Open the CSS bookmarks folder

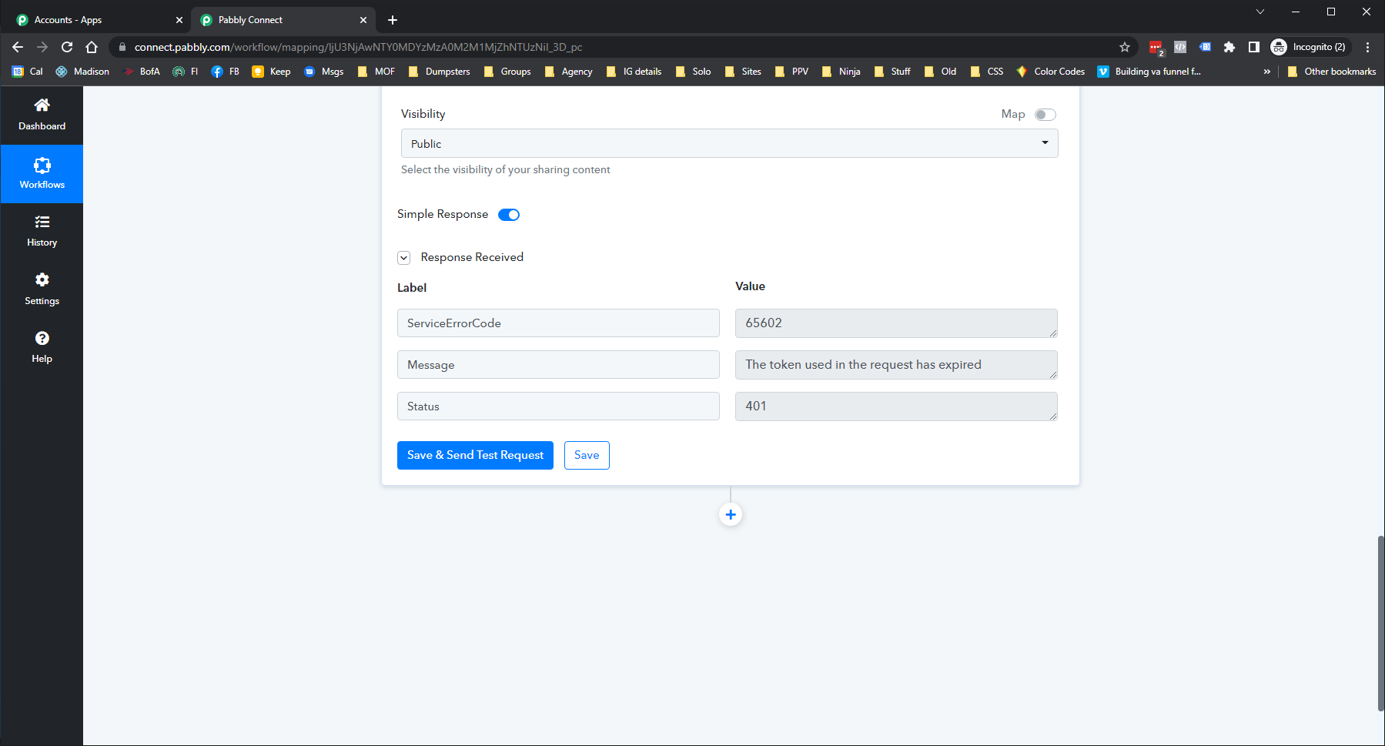click(x=986, y=72)
